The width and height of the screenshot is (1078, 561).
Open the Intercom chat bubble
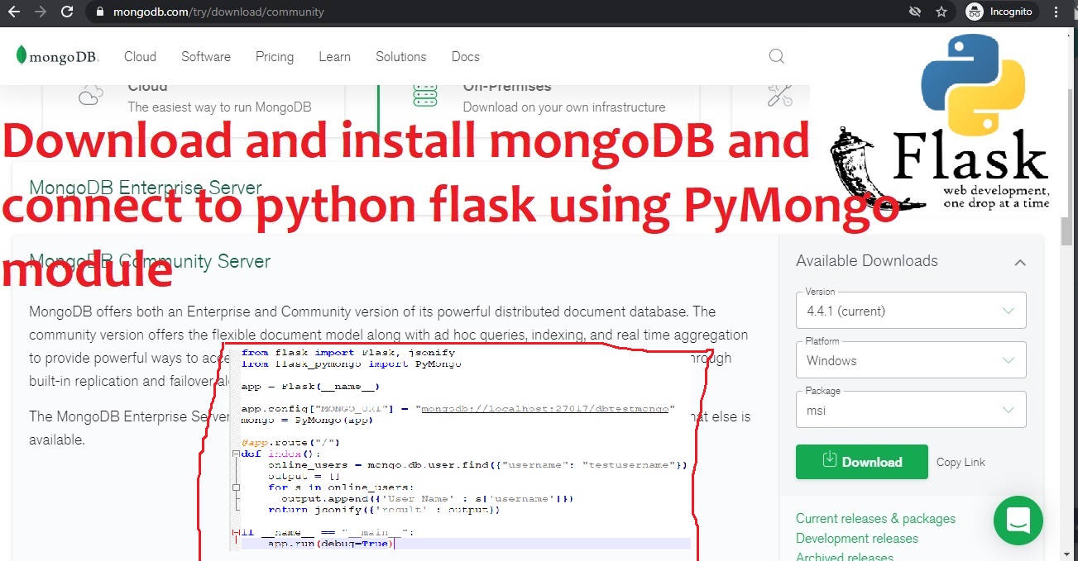point(1018,521)
